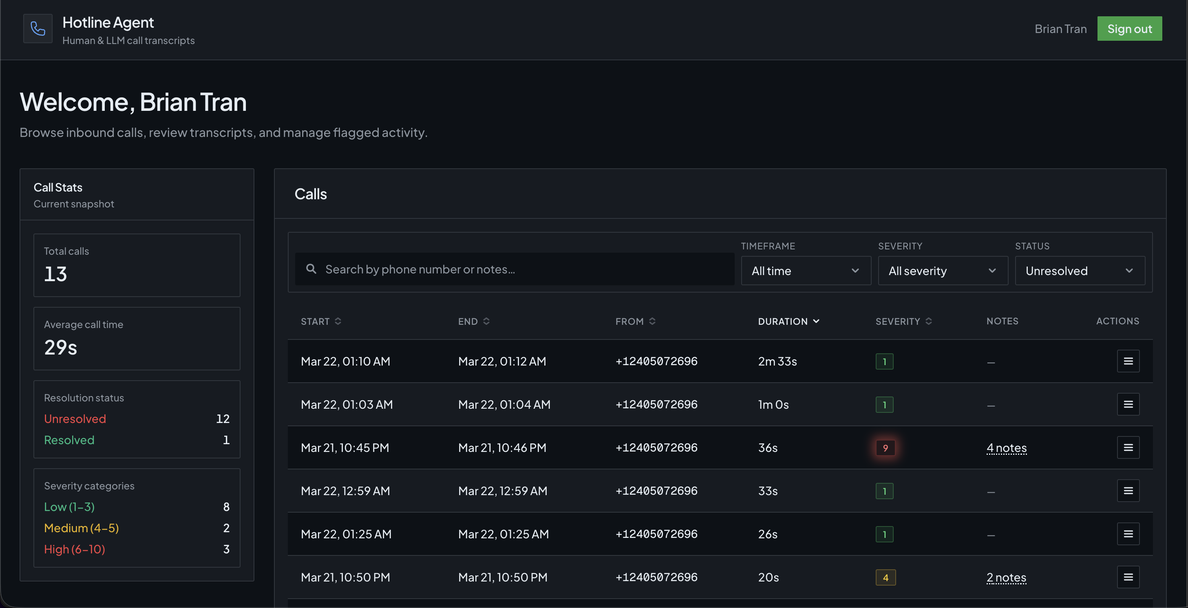The image size is (1188, 608).
Task: Open actions menu for 26s call
Action: (1128, 534)
